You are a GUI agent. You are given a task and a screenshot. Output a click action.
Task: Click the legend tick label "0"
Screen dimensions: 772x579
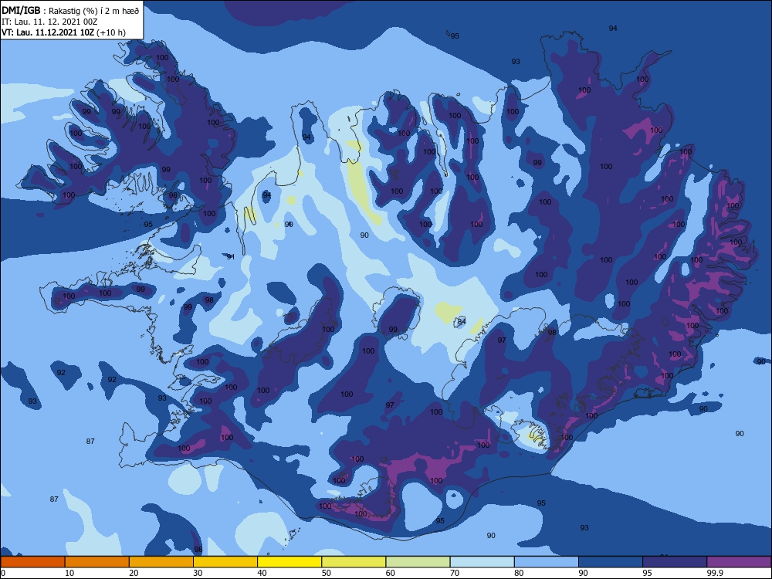pyautogui.click(x=3, y=573)
